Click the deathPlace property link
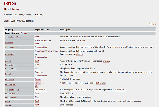The image size is (159, 107). (x=11, y=97)
